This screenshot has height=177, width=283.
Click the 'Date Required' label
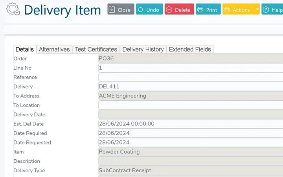coord(30,133)
